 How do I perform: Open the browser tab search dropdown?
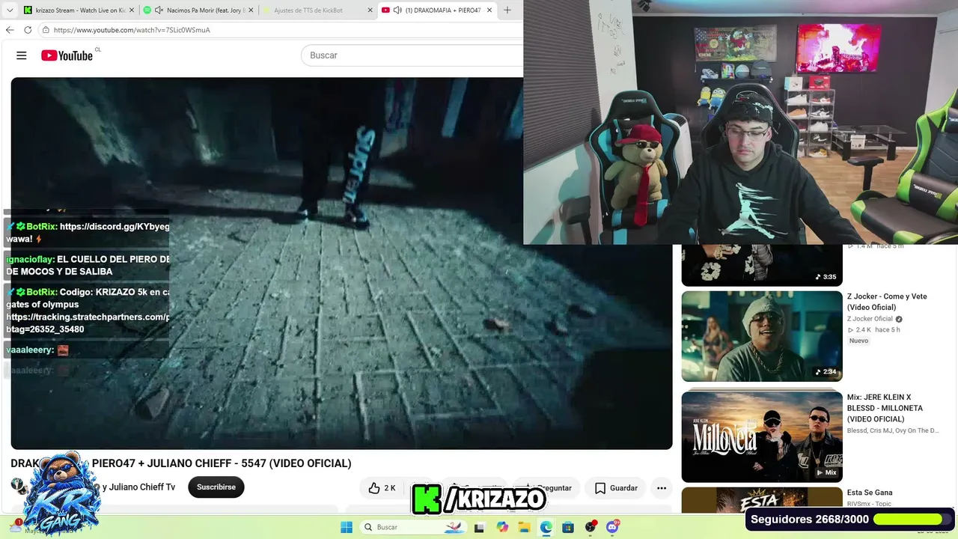[10, 10]
